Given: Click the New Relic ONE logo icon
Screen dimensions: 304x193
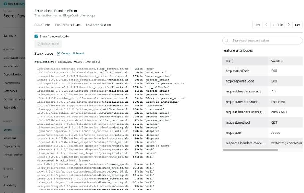Looking at the screenshot, I should (x=5, y=4).
